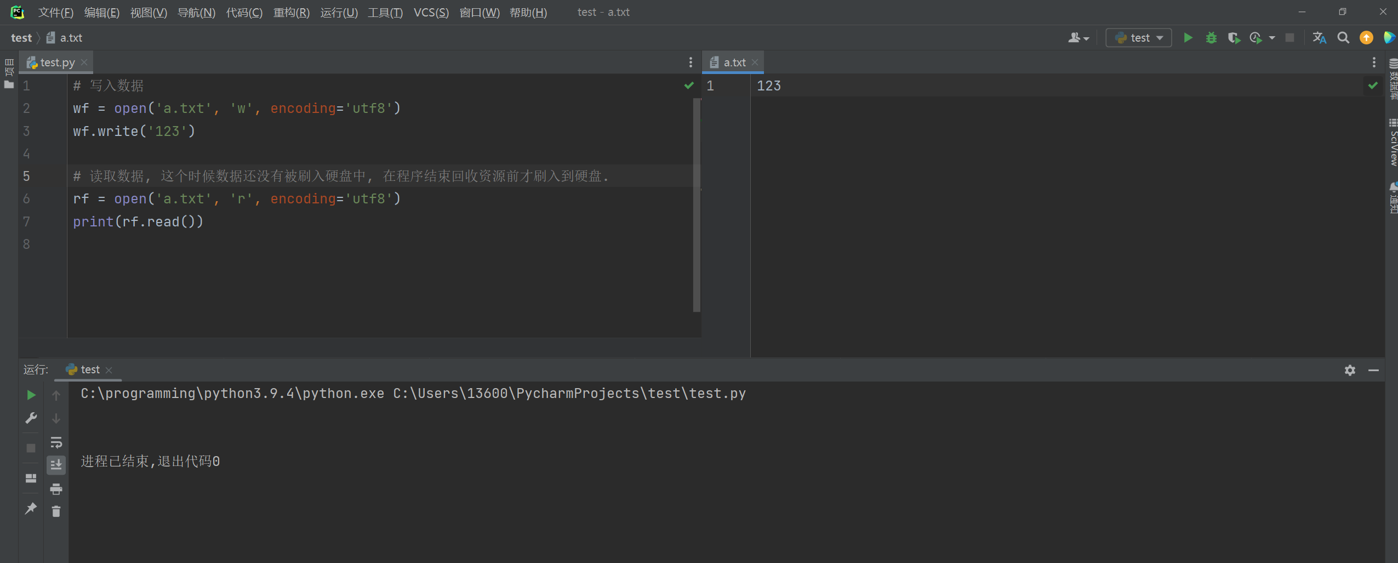Open the Database (数据库) tool window
The height and width of the screenshot is (563, 1398).
[1393, 79]
